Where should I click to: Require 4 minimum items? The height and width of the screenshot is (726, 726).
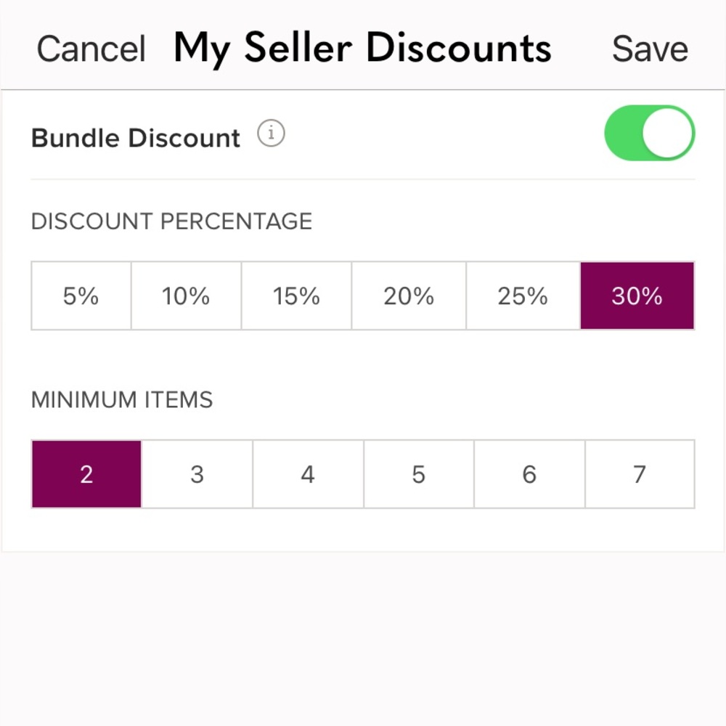coord(307,474)
